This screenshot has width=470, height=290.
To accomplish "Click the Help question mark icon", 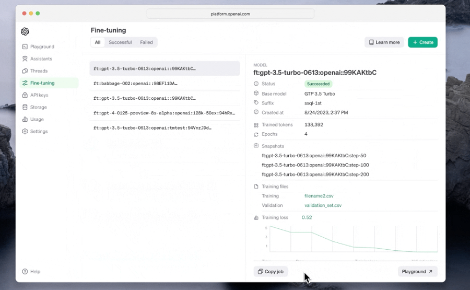I will [25, 271].
